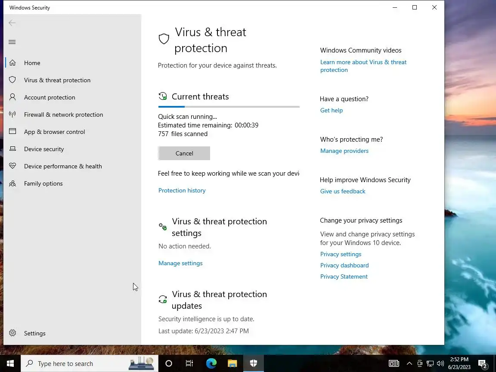Click the person icon for Account protection
496x372 pixels.
click(x=12, y=97)
